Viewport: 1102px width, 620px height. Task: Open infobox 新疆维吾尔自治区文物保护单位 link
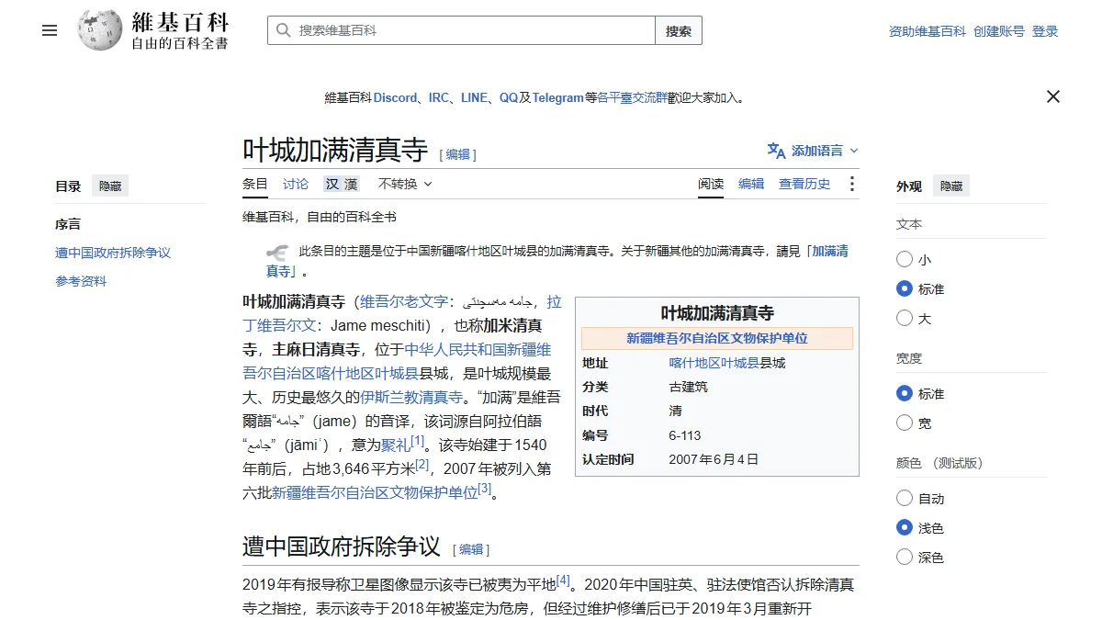pos(717,339)
